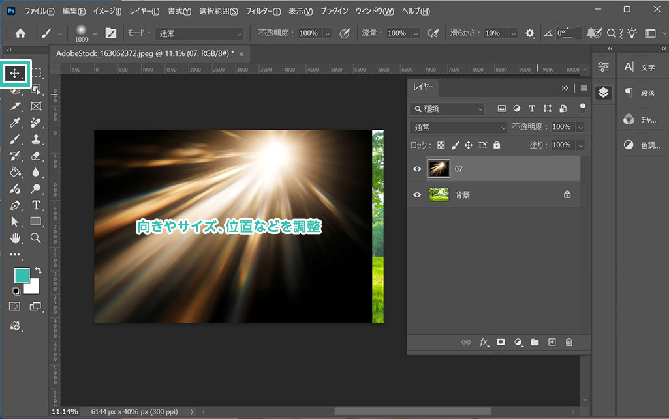Add a layer mask from Layers panel

click(x=501, y=342)
